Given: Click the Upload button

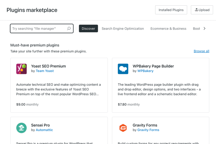Looking at the screenshot, I should pos(202,10).
